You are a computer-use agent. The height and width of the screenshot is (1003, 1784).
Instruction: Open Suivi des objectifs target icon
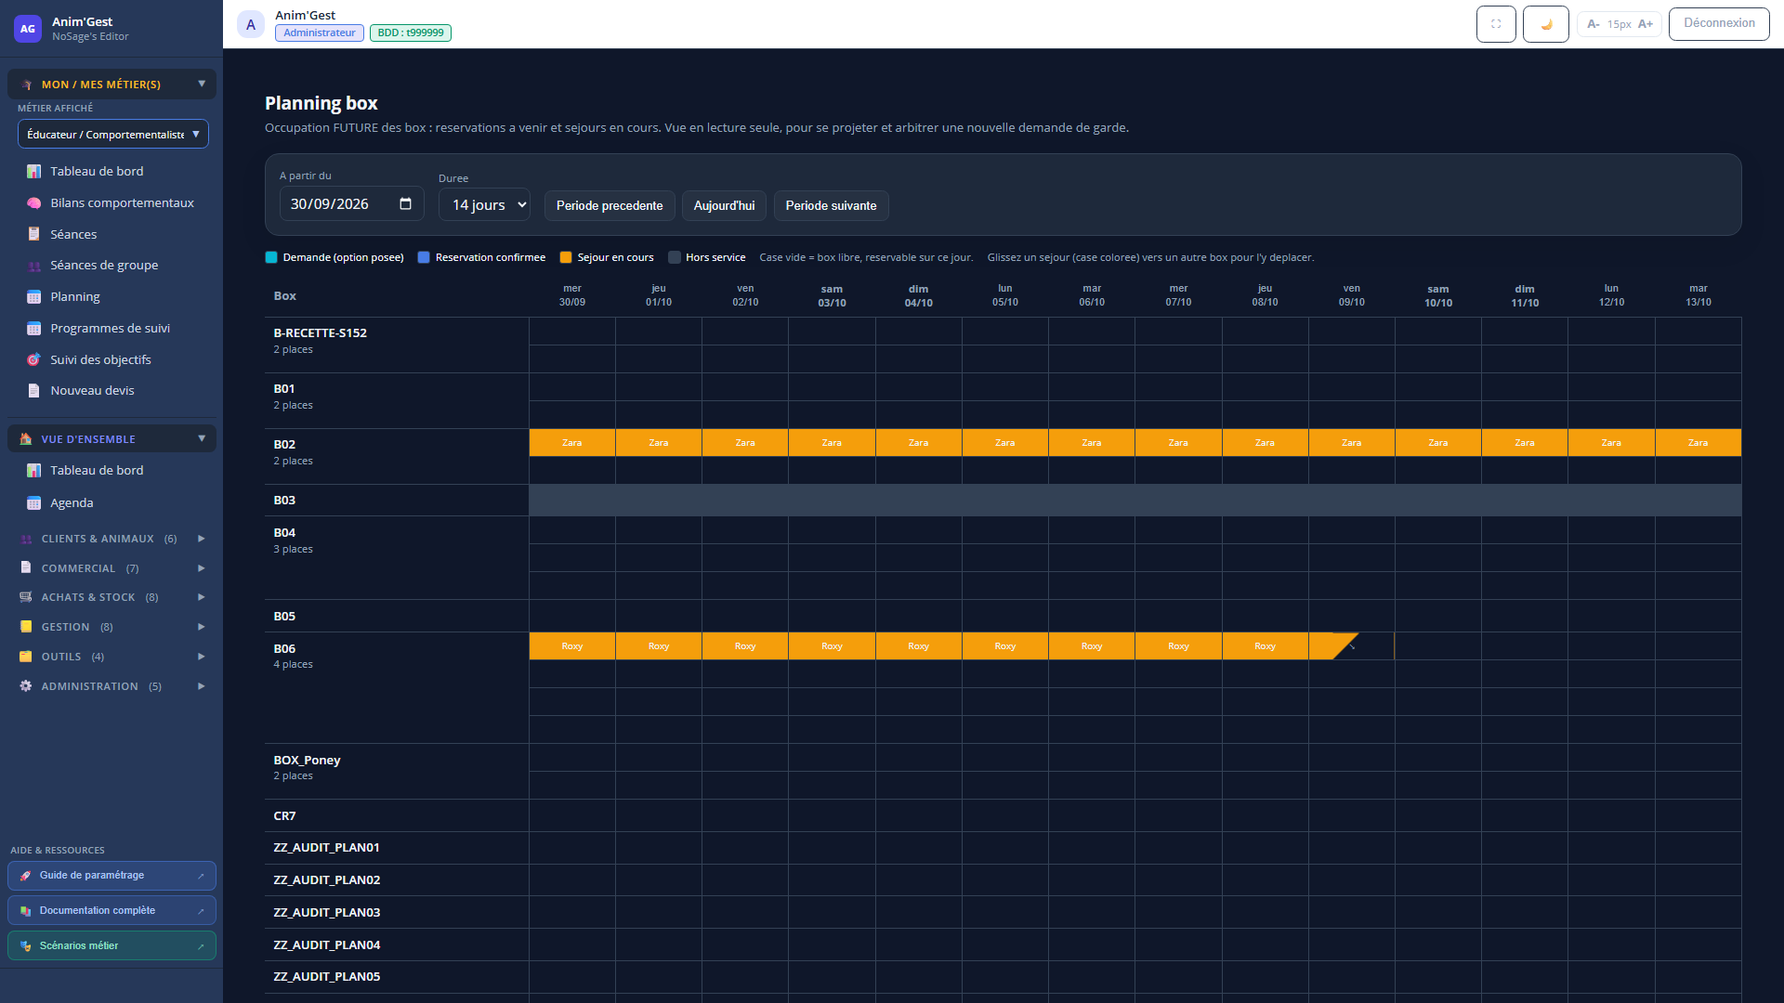coord(34,359)
